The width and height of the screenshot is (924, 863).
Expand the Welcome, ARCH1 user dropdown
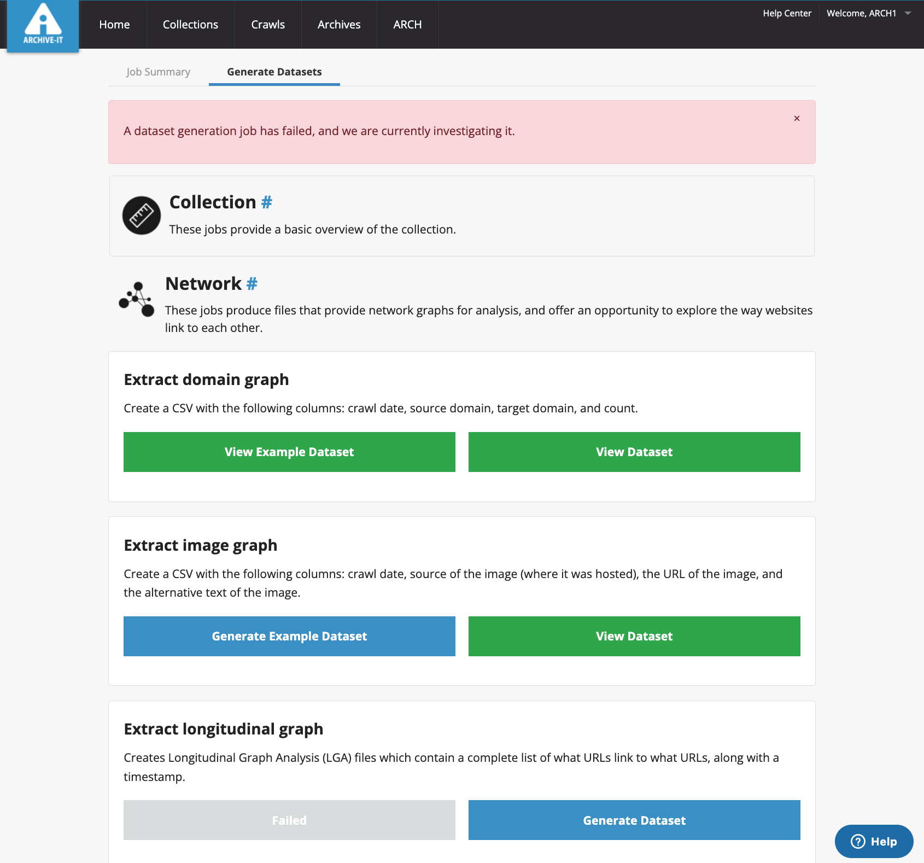tap(868, 13)
